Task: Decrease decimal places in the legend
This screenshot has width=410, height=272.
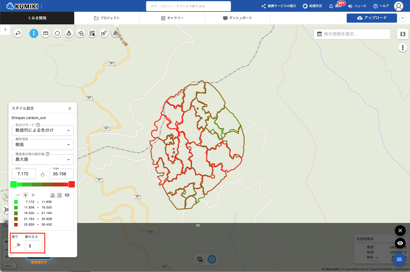Action: click(x=53, y=195)
